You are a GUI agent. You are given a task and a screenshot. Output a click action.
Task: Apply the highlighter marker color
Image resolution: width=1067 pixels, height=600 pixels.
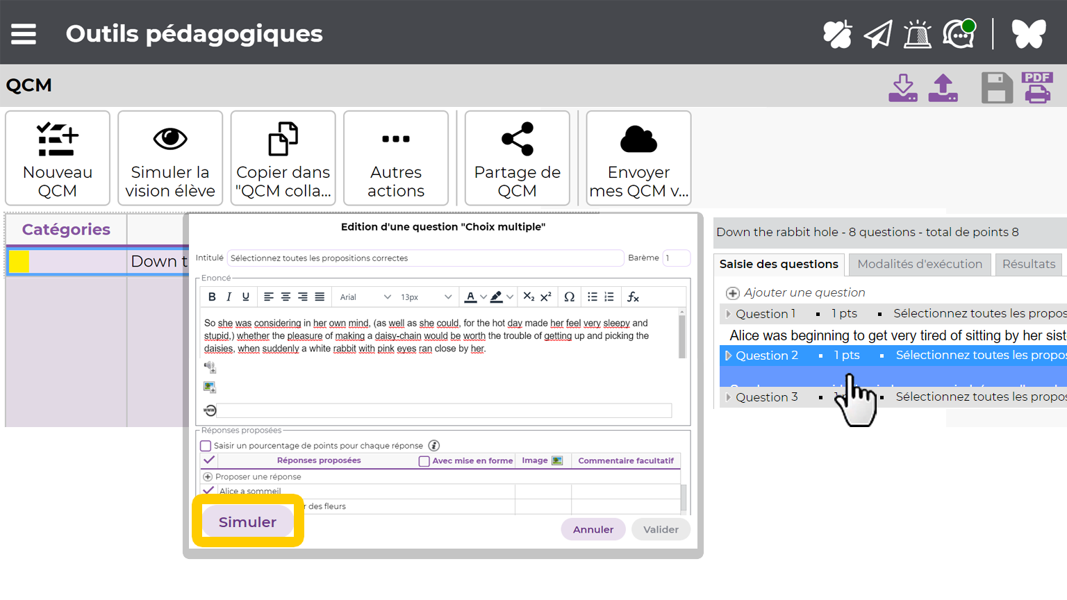coord(496,297)
